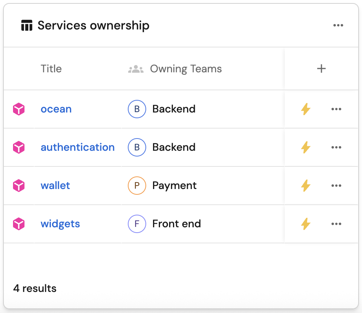This screenshot has height=313, width=362.
Task: Click the table icon next to Services ownership
Action: click(26, 26)
